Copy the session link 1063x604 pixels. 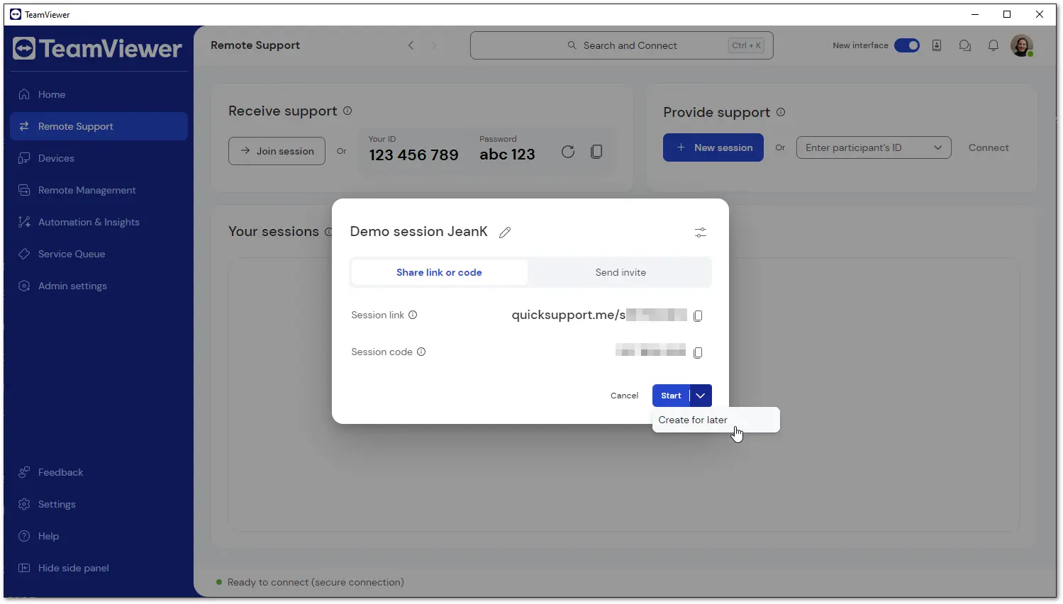pyautogui.click(x=698, y=315)
